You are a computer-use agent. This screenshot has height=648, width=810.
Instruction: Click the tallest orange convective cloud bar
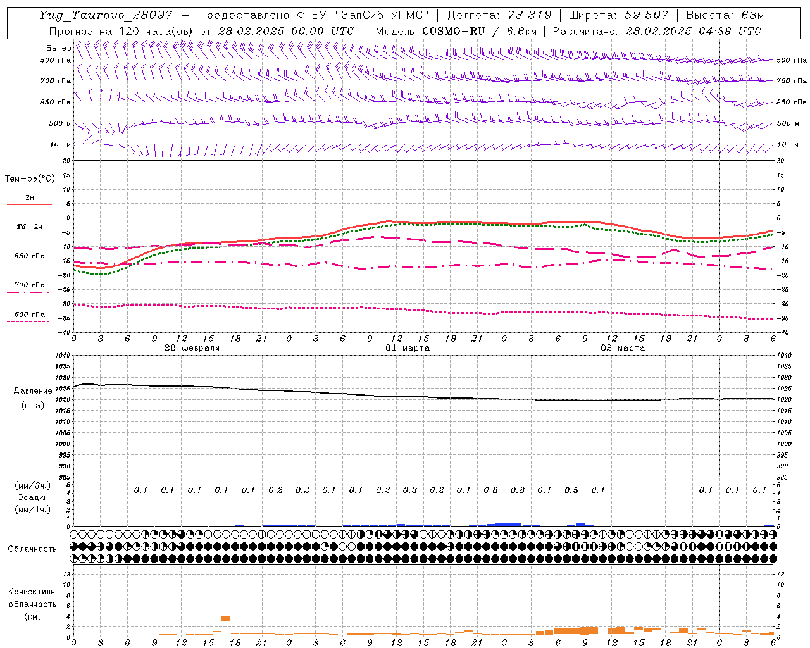pos(226,618)
